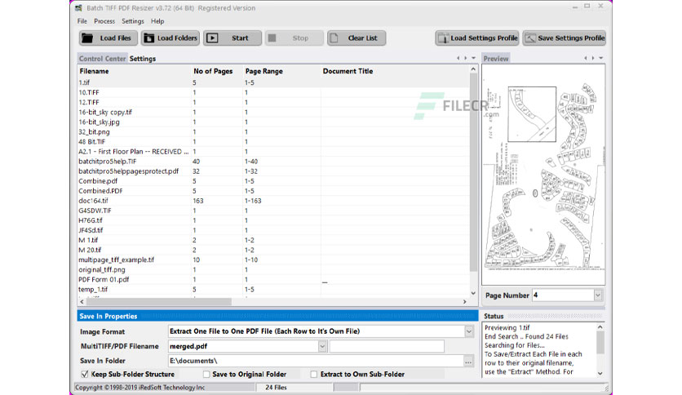Image resolution: width=682 pixels, height=395 pixels.
Task: Open the Preview panel menu arrow
Action: tap(601, 58)
